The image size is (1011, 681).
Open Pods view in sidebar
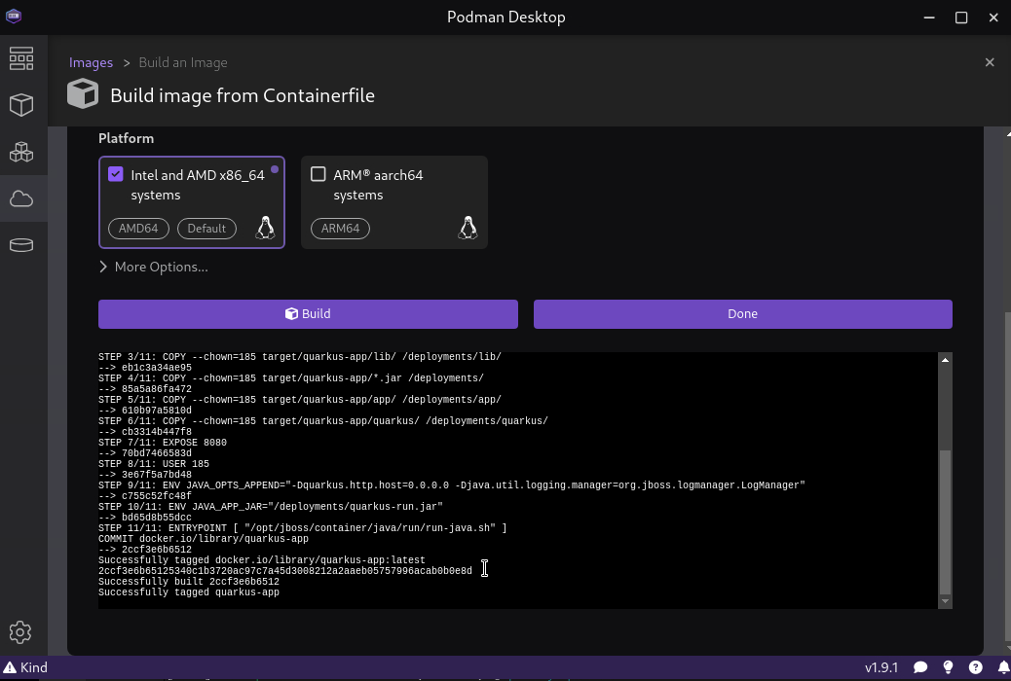pyautogui.click(x=21, y=152)
